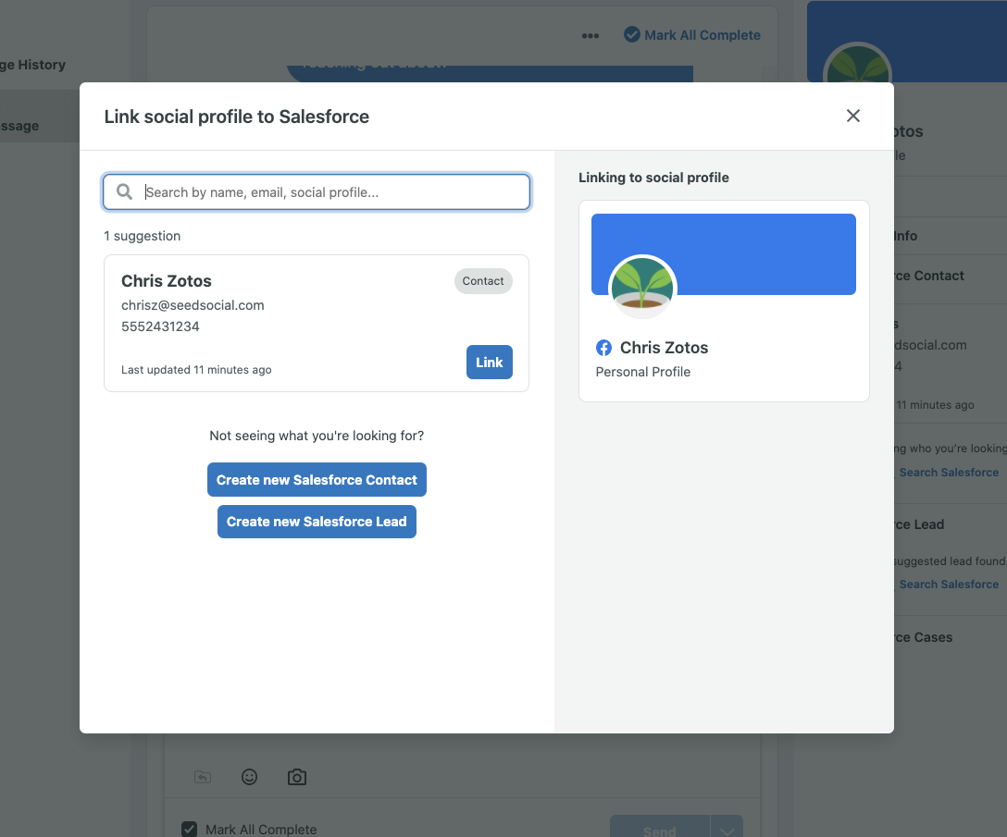The image size is (1007, 837).
Task: Create new Salesforce Lead
Action: [317, 522]
